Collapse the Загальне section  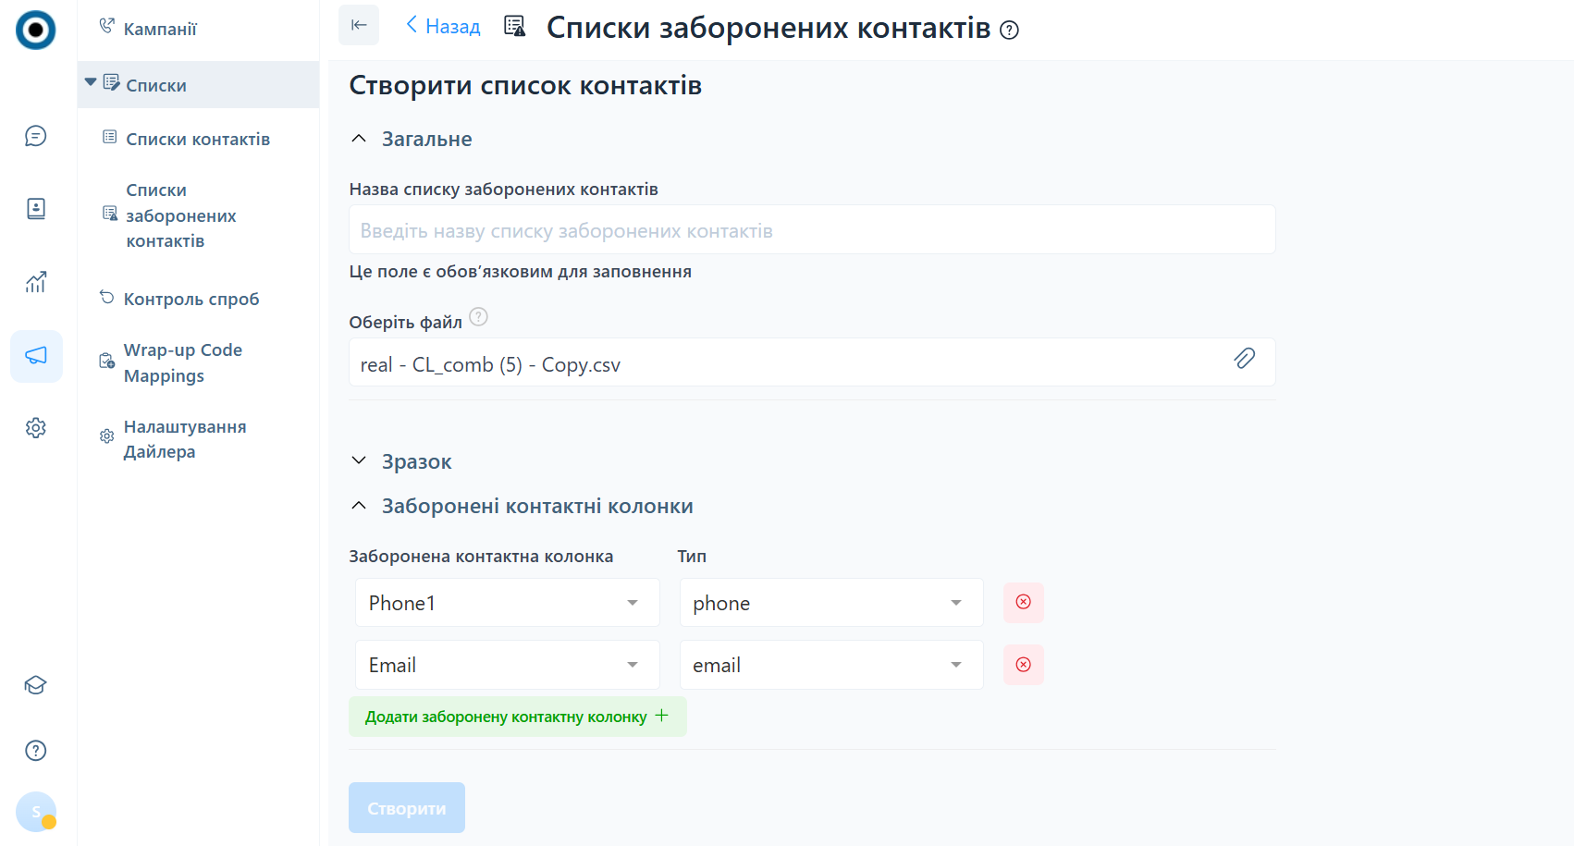click(x=359, y=139)
